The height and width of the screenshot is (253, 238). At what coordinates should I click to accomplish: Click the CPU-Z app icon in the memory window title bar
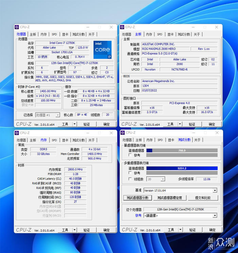coord(17,133)
